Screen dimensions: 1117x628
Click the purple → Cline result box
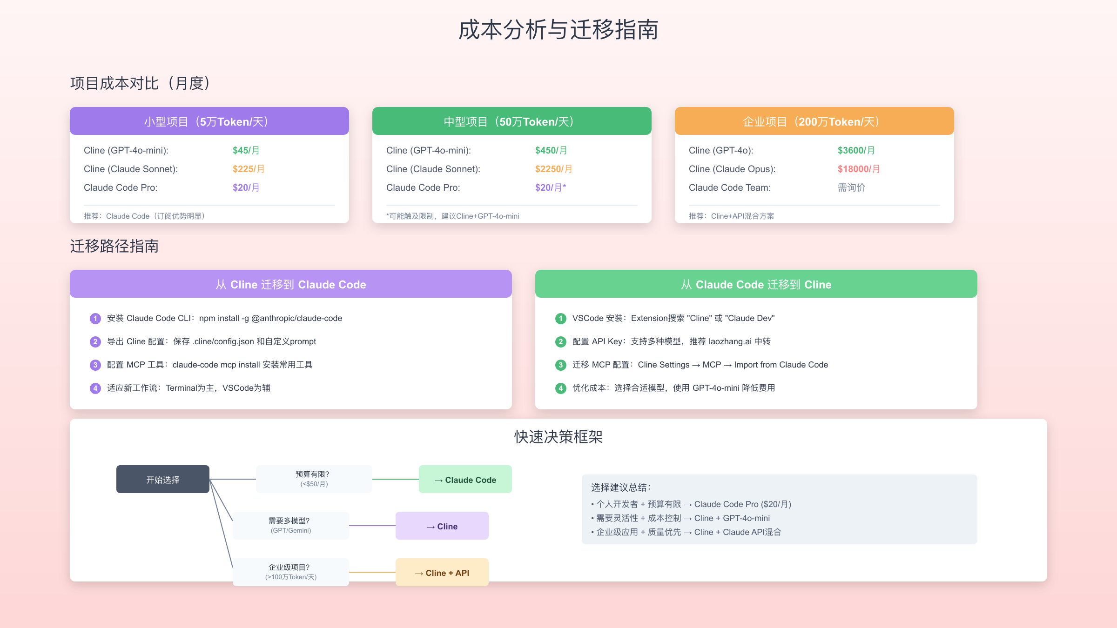click(x=442, y=526)
